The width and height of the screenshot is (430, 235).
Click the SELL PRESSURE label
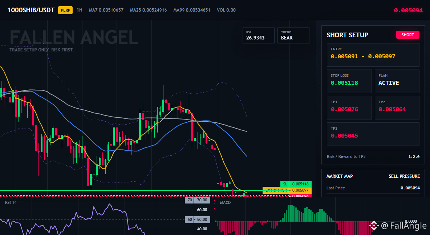(x=404, y=176)
